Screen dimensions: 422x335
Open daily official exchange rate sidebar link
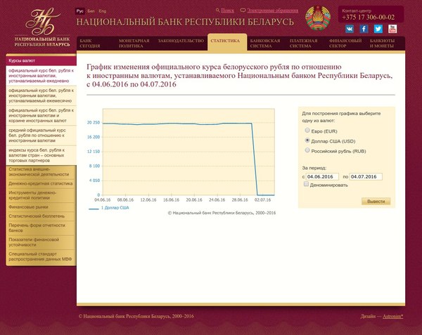click(x=41, y=76)
